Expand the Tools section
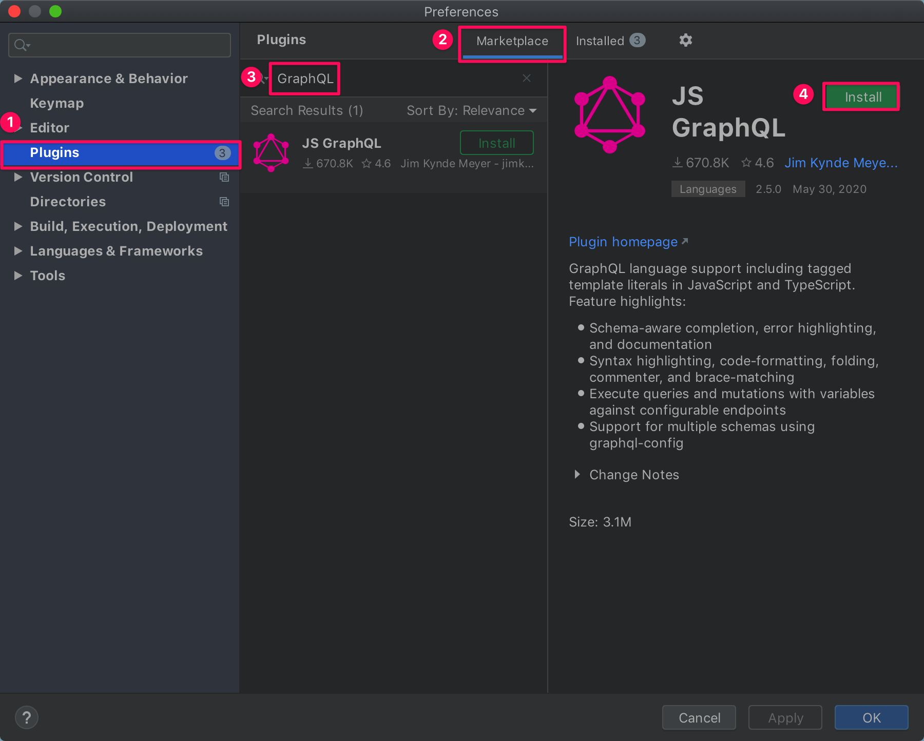The image size is (924, 741). (18, 276)
